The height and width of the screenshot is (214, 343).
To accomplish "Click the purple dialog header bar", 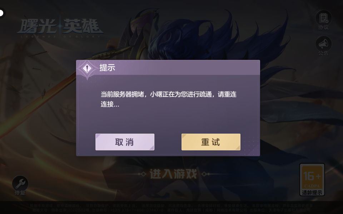I will pyautogui.click(x=168, y=68).
